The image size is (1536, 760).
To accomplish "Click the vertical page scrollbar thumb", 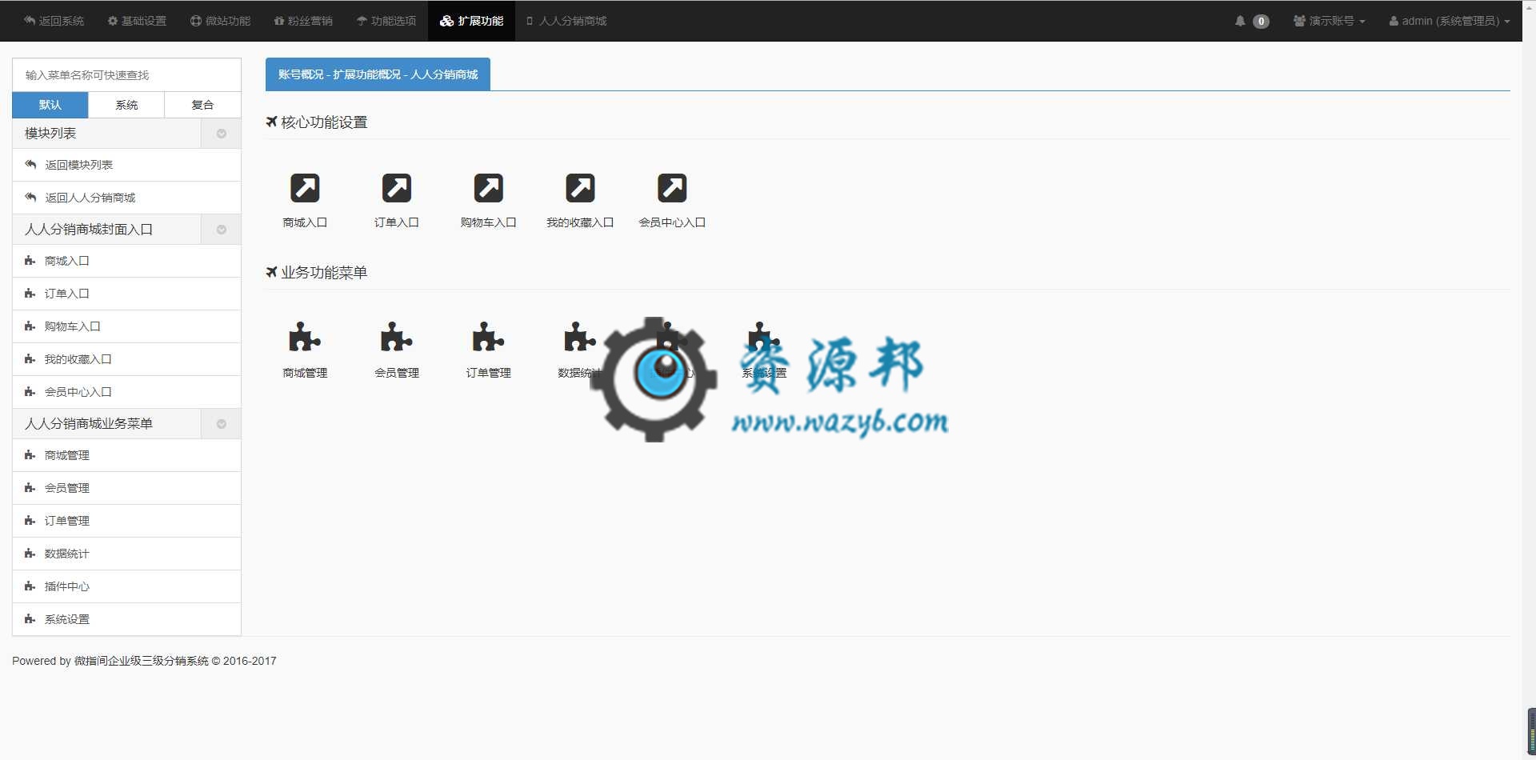I will tap(1531, 730).
